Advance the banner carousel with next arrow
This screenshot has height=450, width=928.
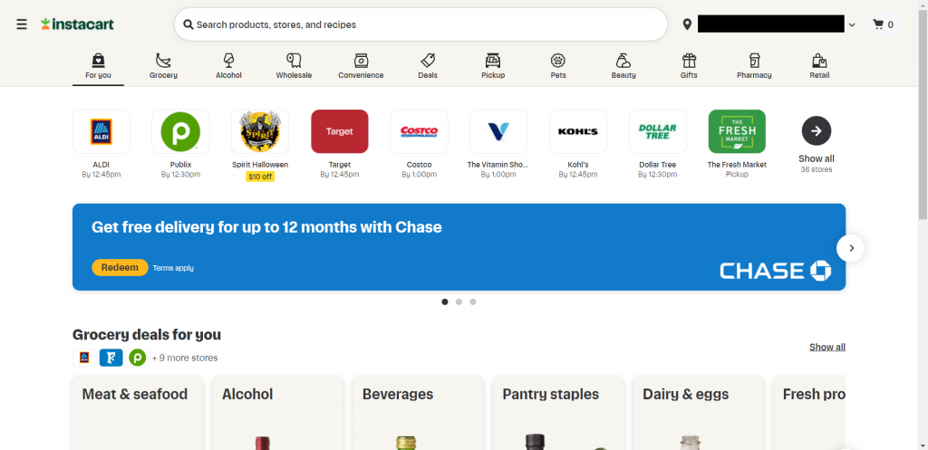point(850,248)
